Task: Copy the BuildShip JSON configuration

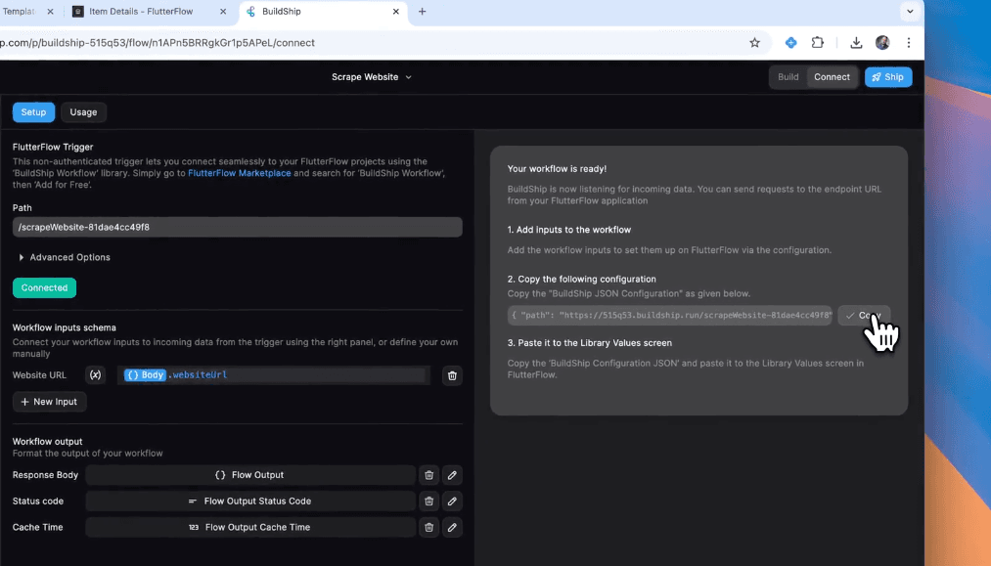Action: click(863, 315)
